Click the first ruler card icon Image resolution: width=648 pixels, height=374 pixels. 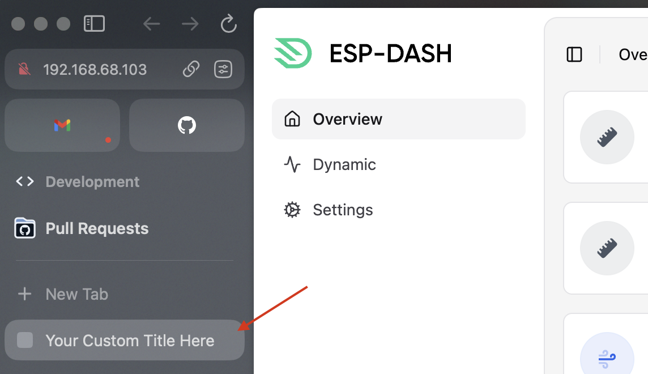[607, 137]
